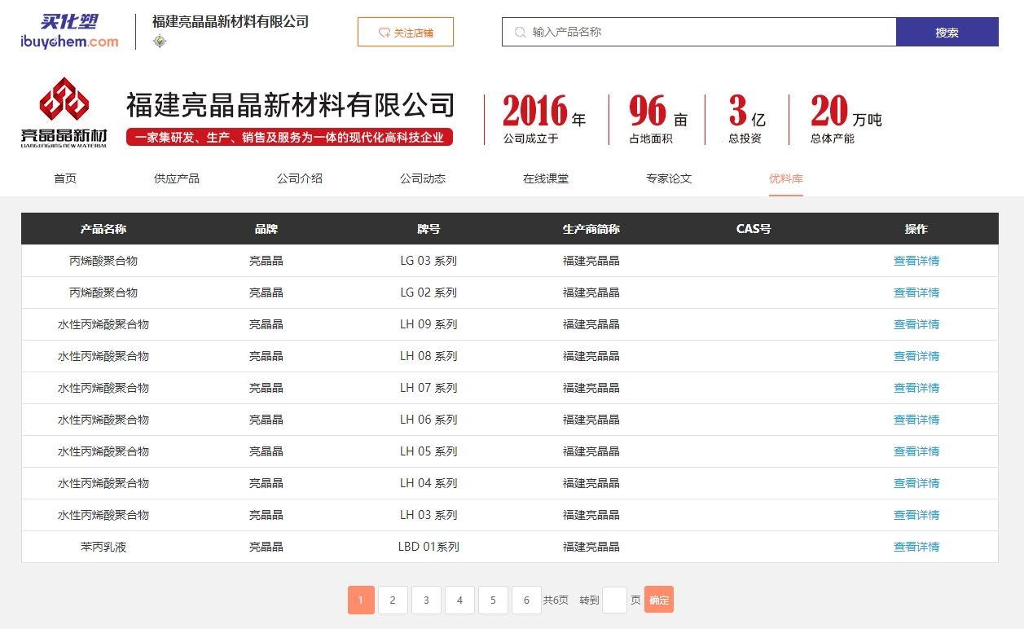Click the badge icon under company name
This screenshot has width=1024, height=629.
pyautogui.click(x=160, y=42)
